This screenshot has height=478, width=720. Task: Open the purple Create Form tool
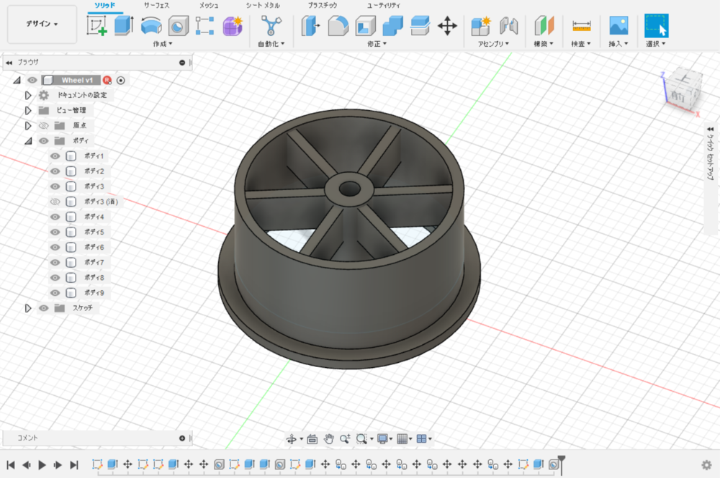233,26
